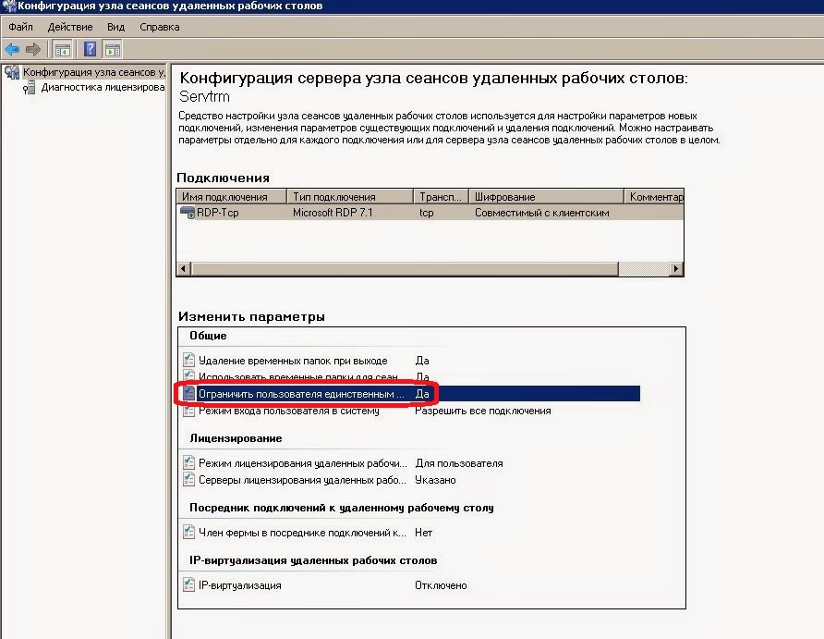
Task: Click the 'Шифрование' column header
Action: pyautogui.click(x=546, y=197)
